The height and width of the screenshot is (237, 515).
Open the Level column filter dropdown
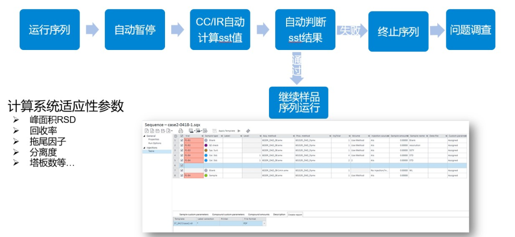coord(260,136)
